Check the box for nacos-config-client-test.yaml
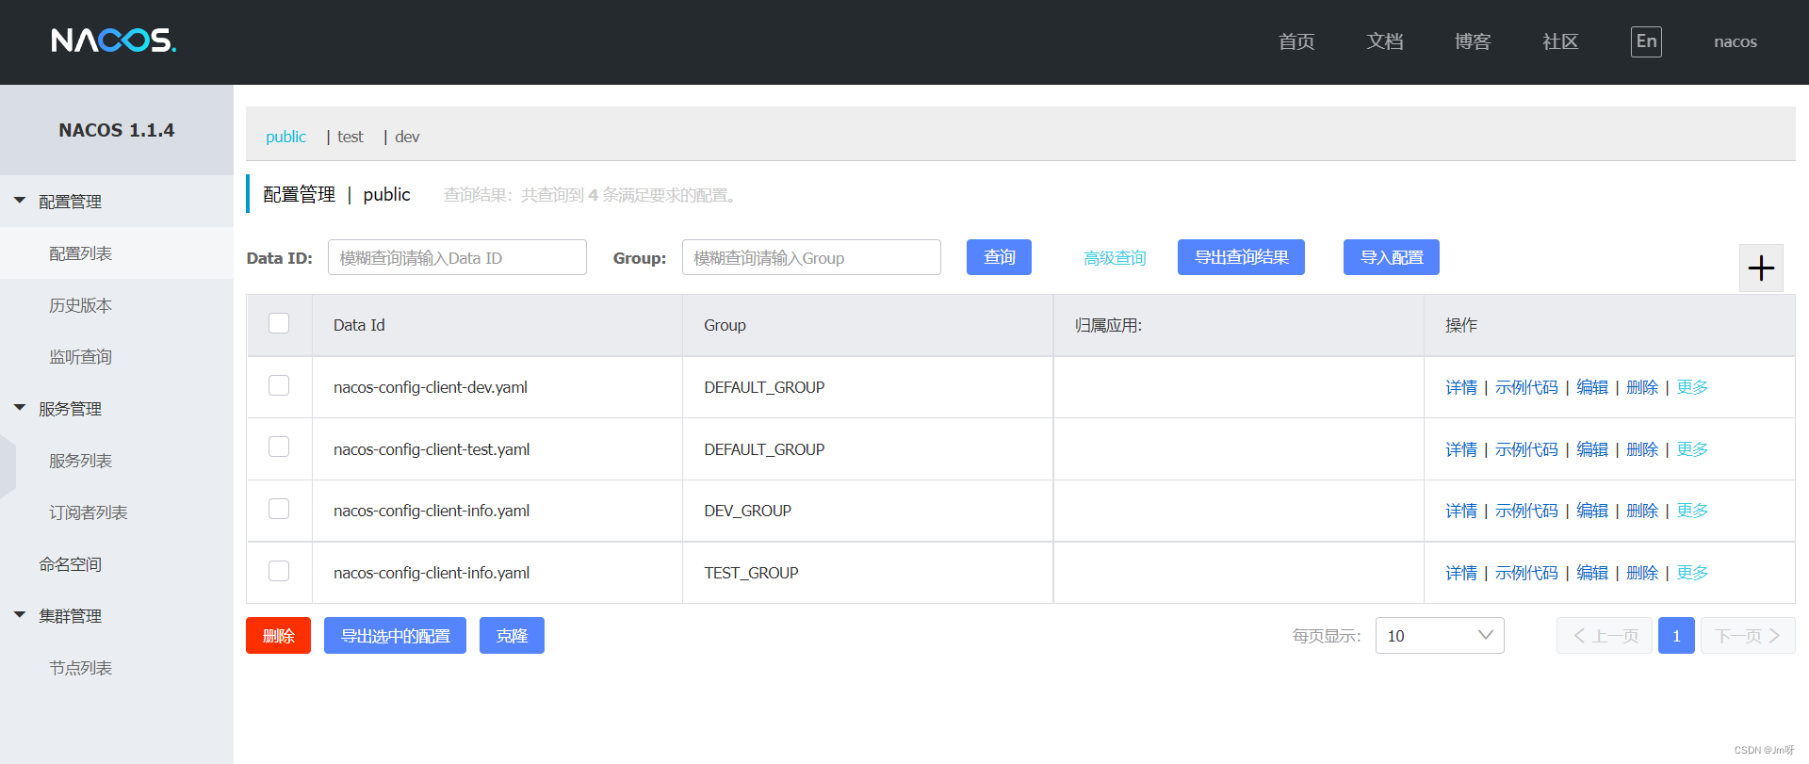Image resolution: width=1809 pixels, height=764 pixels. coord(279,447)
